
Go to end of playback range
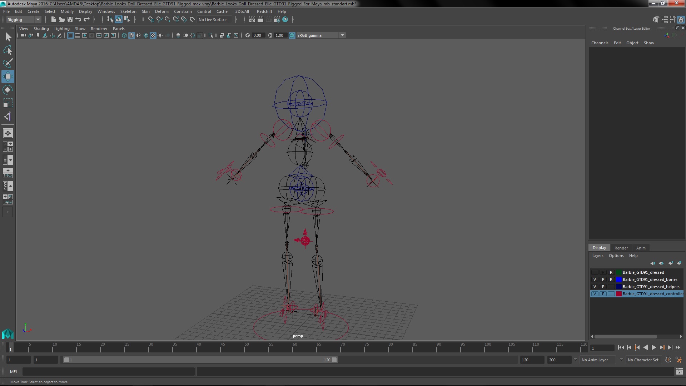(678, 347)
